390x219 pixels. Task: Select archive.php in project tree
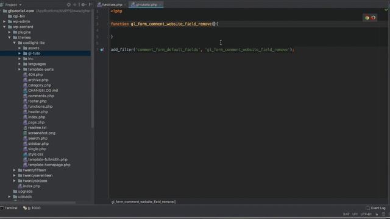pos(38,80)
